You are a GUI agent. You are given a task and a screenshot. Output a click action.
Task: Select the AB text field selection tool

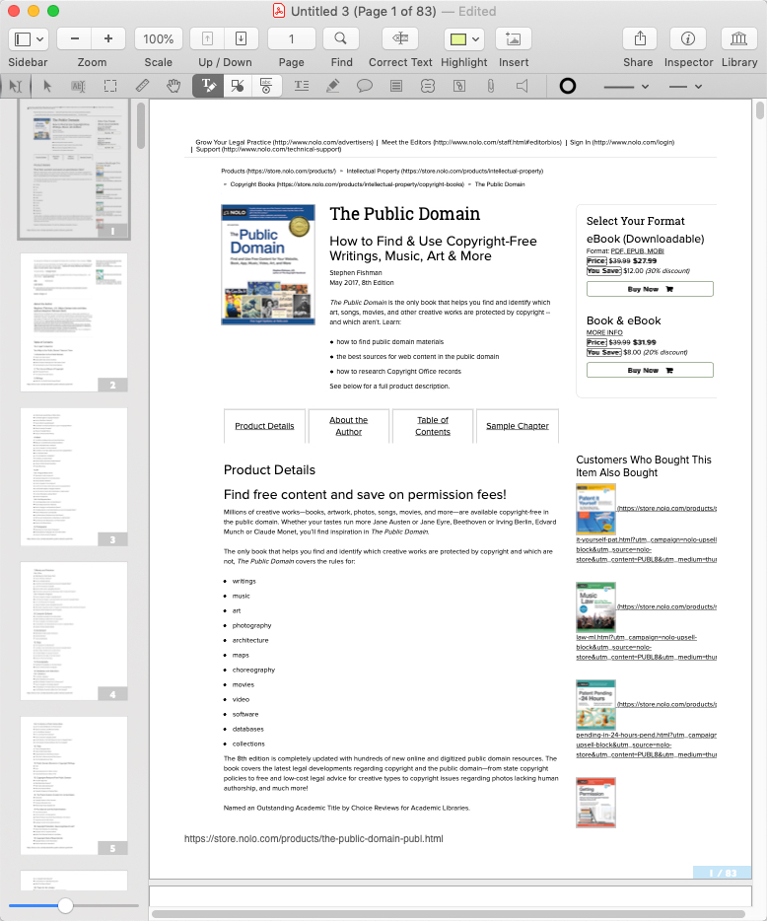click(x=78, y=87)
